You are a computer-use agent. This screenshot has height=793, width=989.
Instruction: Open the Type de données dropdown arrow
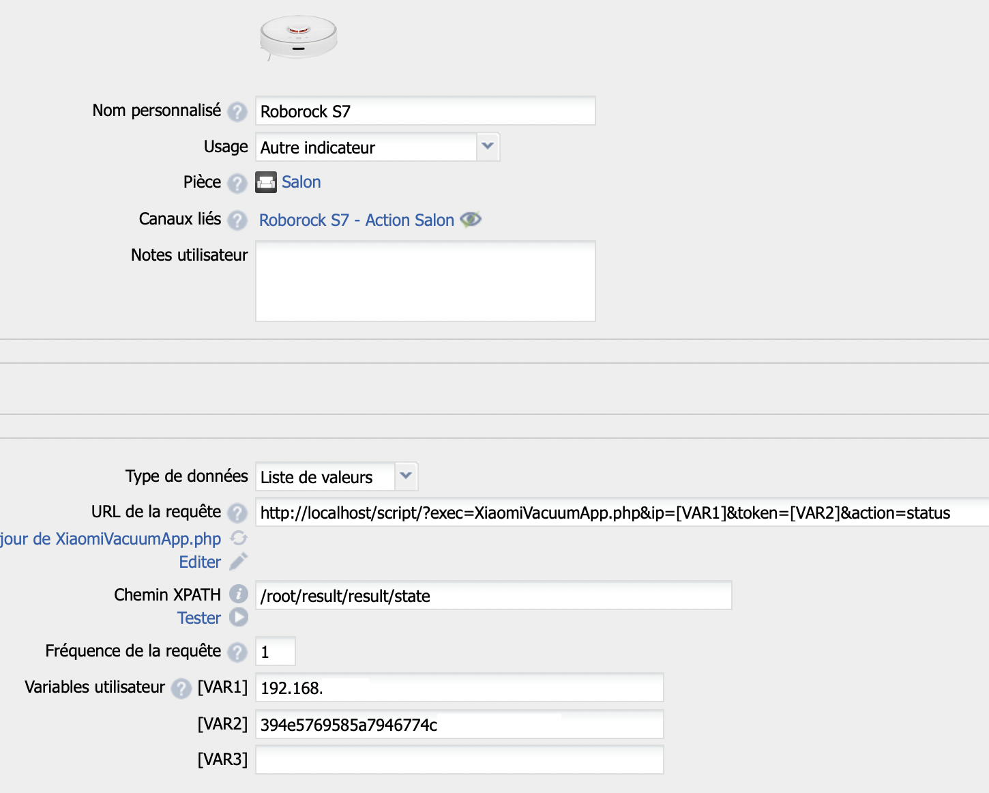(x=406, y=476)
